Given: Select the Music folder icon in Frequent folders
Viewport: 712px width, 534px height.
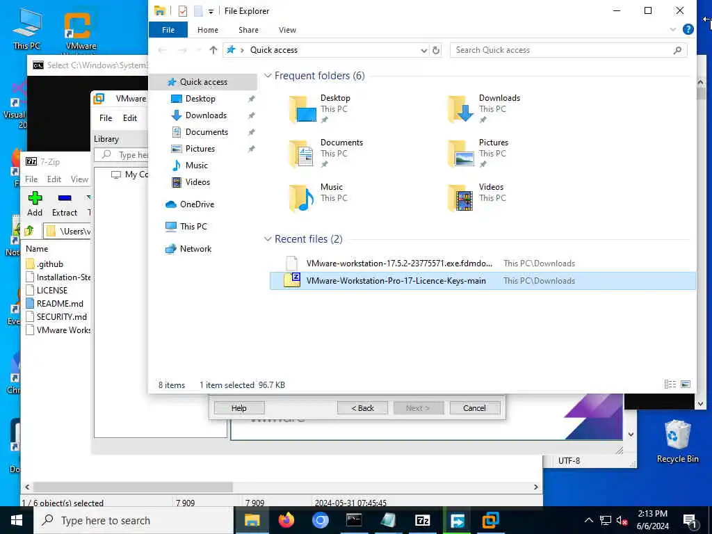Looking at the screenshot, I should point(302,198).
